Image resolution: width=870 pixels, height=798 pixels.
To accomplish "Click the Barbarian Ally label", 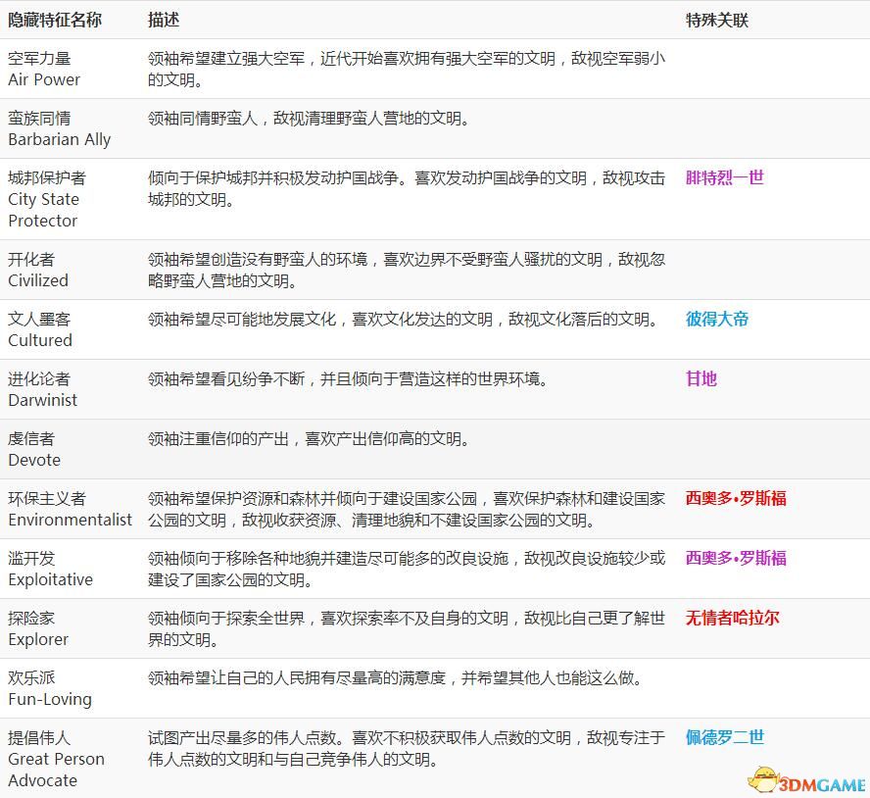I will click(60, 139).
